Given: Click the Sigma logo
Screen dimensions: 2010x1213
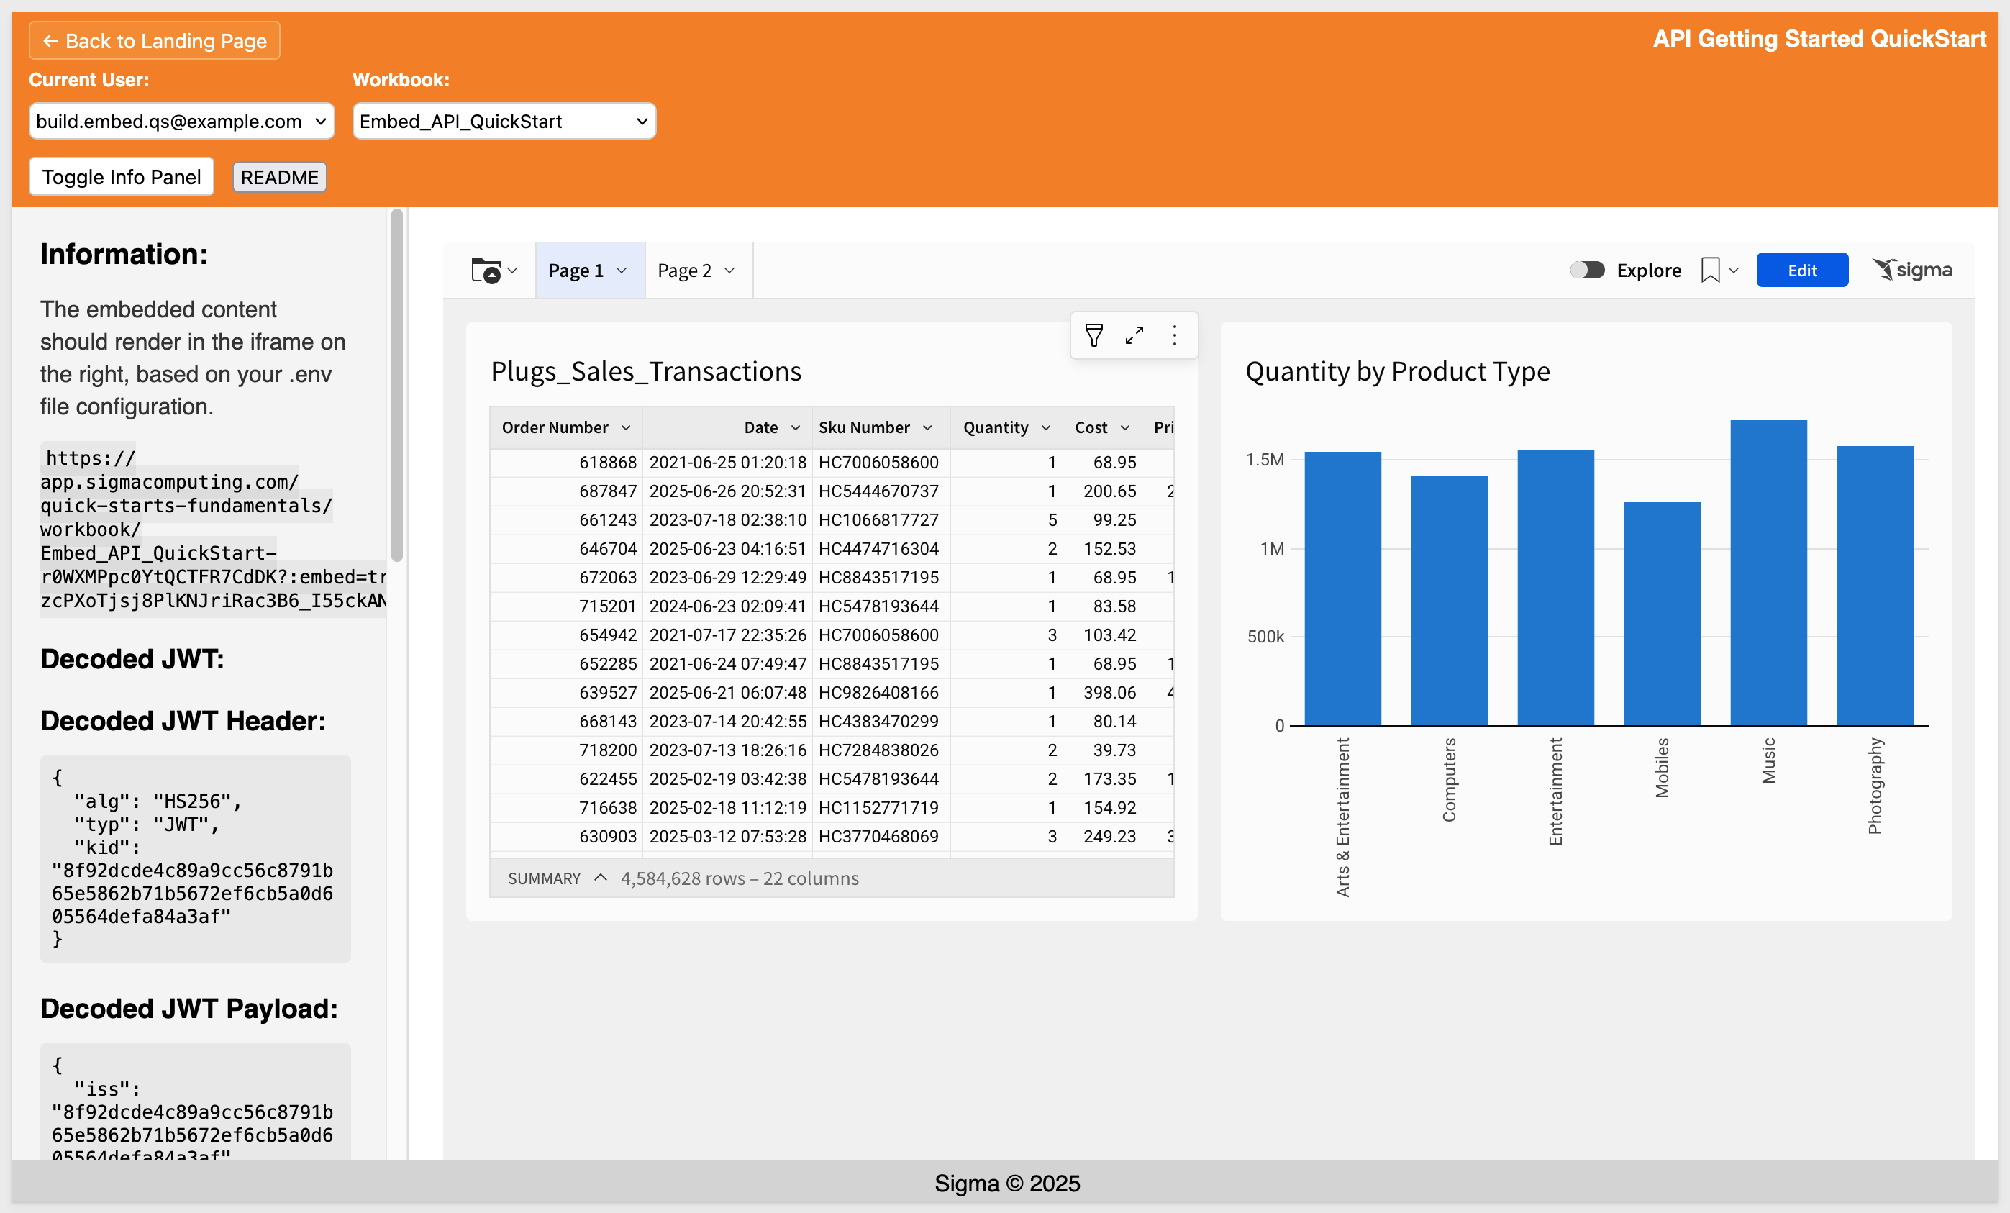Looking at the screenshot, I should click(x=1912, y=269).
